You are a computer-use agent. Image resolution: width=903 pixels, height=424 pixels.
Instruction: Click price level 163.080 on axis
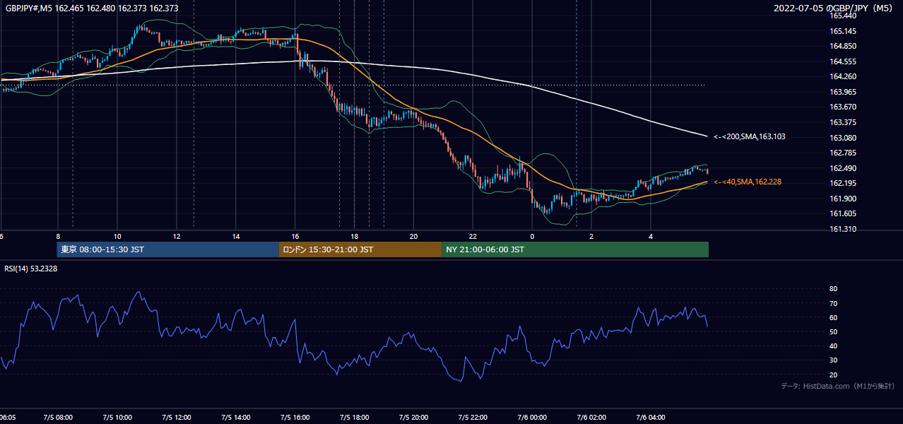pyautogui.click(x=842, y=138)
